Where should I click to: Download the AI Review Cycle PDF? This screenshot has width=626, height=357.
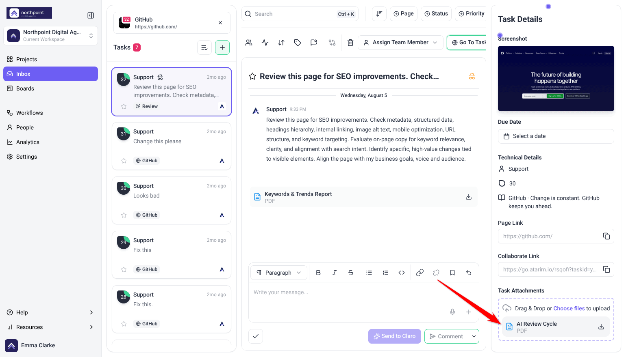(601, 327)
